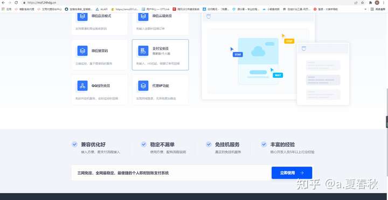This screenshot has width=388, height=200.
Task: Click the checkmark icon beside 免挂机服务
Action: (x=209, y=144)
